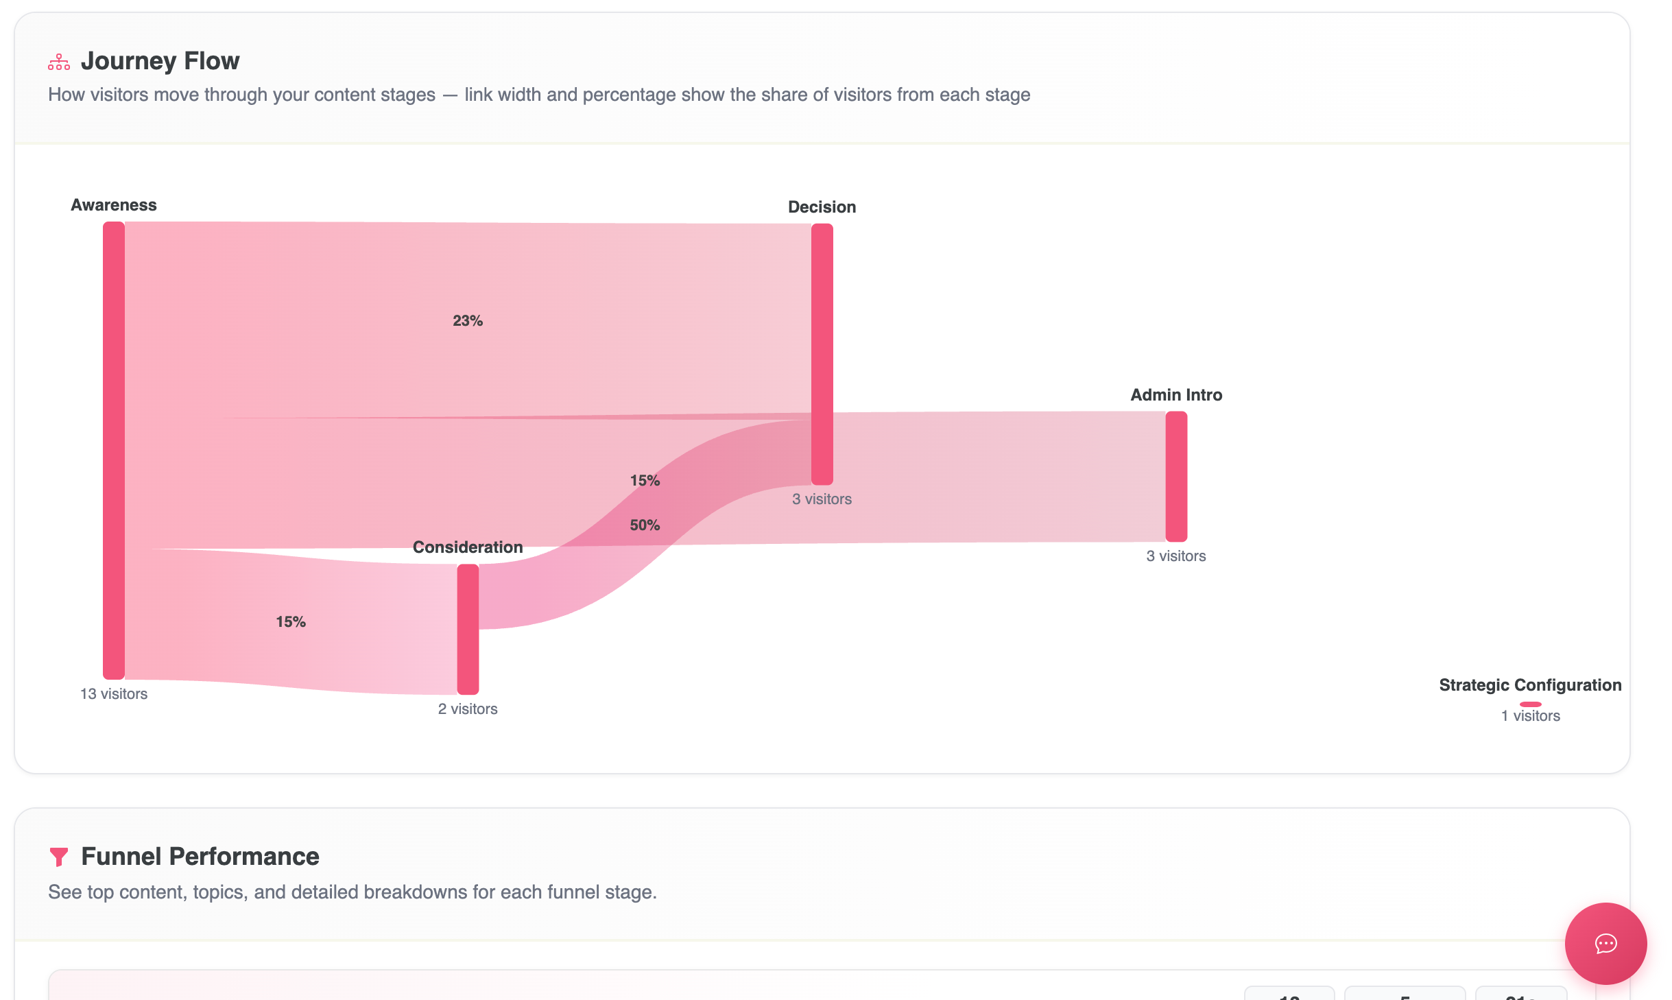The image size is (1672, 1000).
Task: Select the Awareness node bar
Action: point(114,450)
